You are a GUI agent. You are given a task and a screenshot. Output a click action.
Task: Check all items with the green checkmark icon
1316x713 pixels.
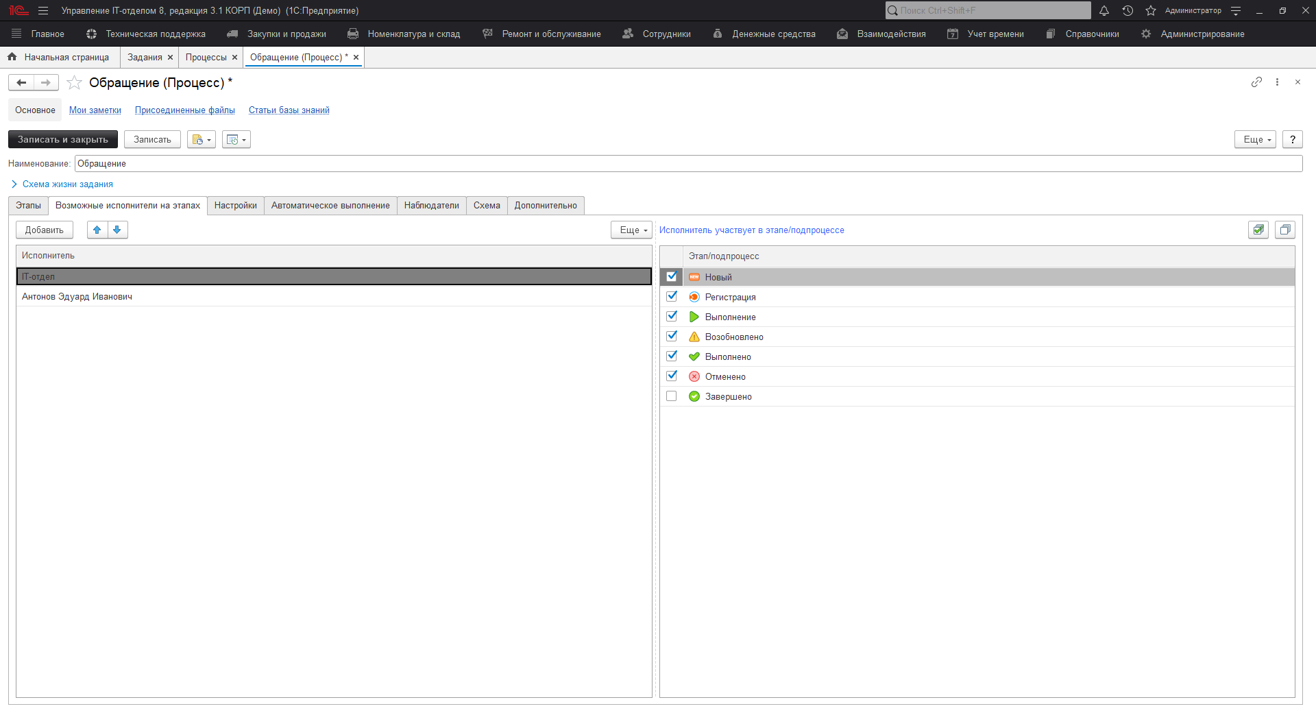[x=1258, y=230]
